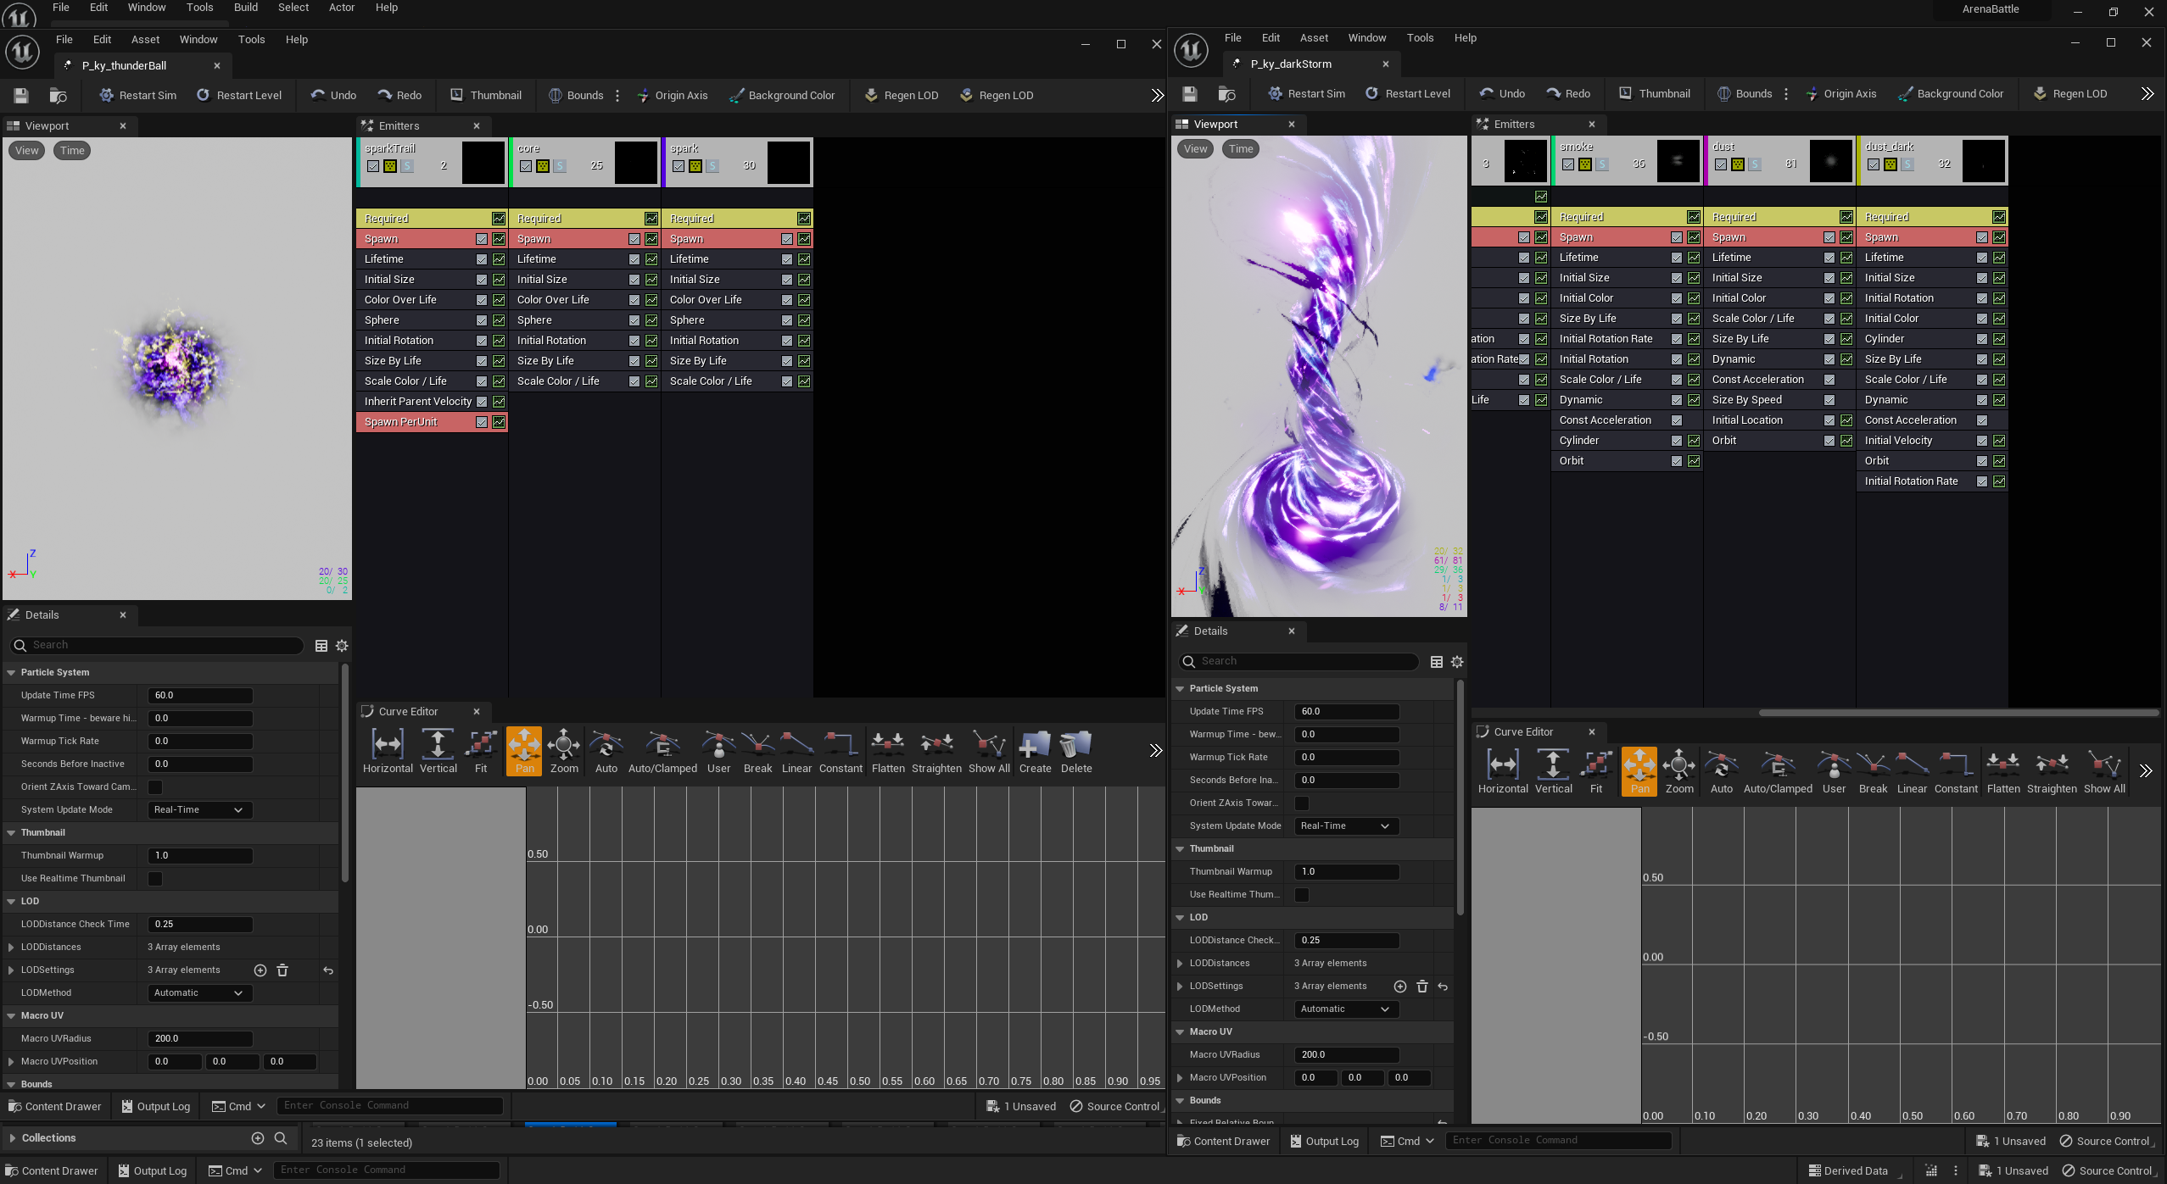
Task: Open the Output Log at the bottom left
Action: point(153,1170)
